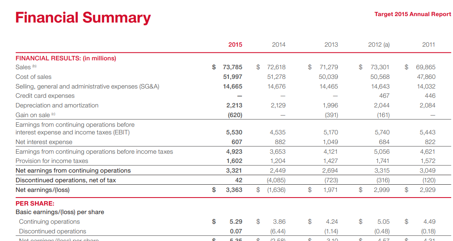Click the 2012 (a) column header
453x241 pixels.
[x=379, y=44]
